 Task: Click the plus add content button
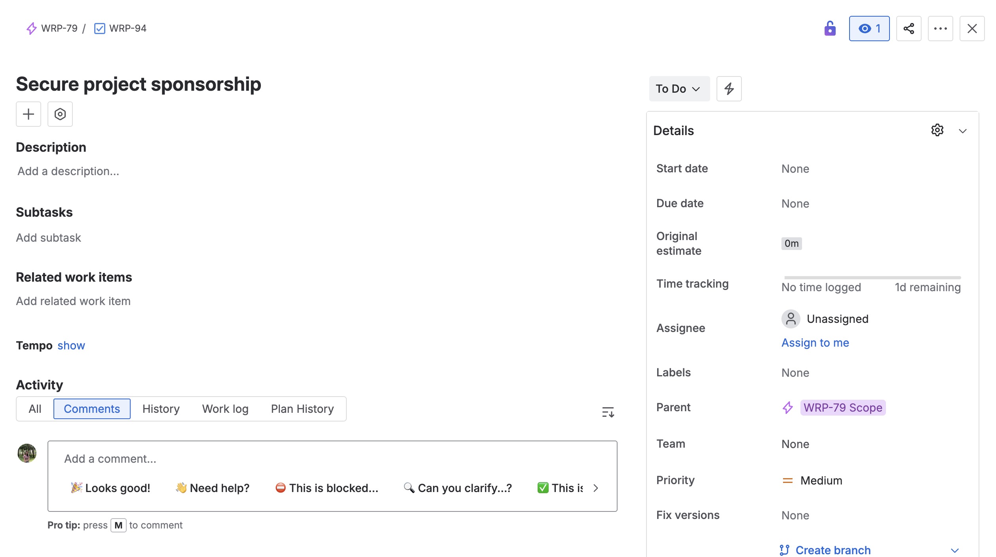click(29, 114)
